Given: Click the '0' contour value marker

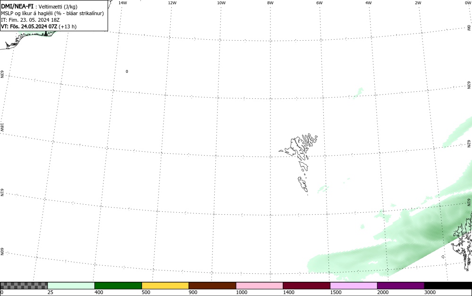Looking at the screenshot, I should [x=126, y=71].
